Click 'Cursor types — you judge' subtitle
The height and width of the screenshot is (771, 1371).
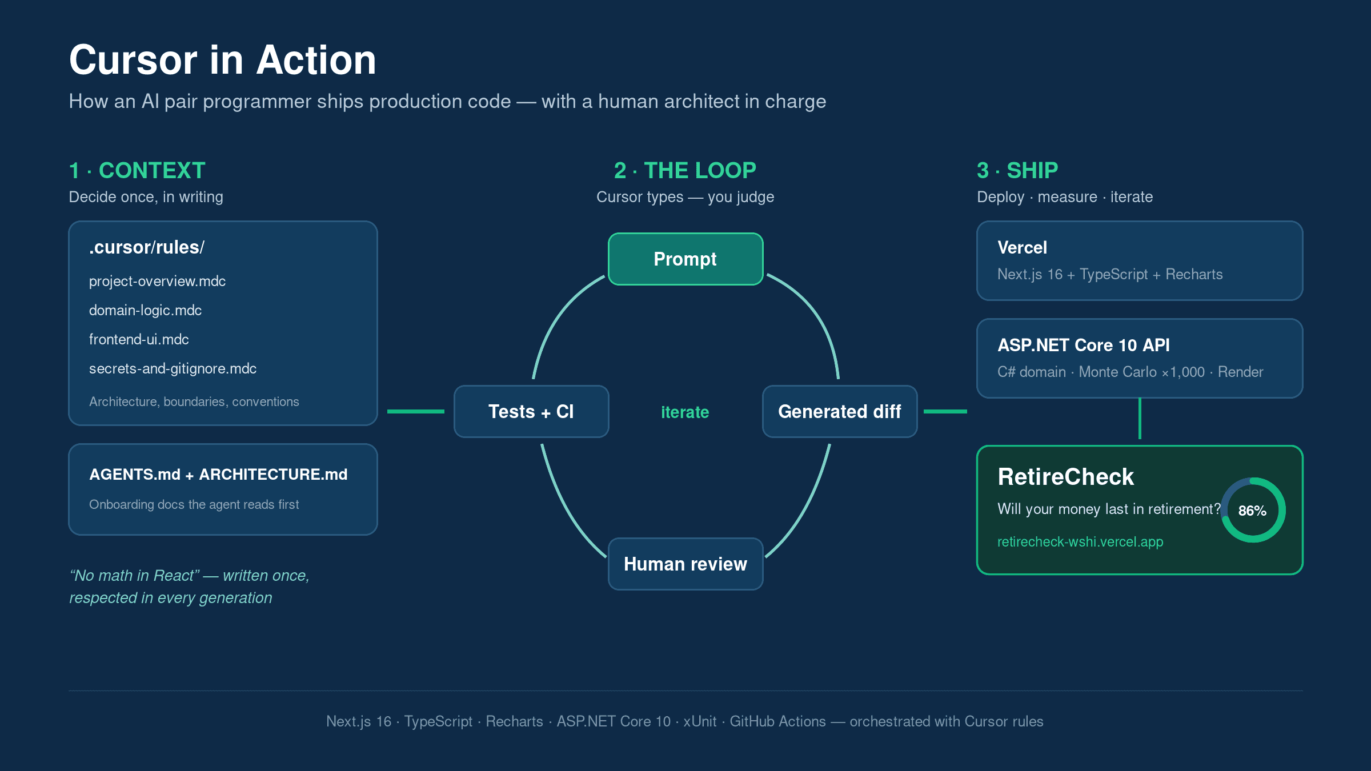coord(685,197)
